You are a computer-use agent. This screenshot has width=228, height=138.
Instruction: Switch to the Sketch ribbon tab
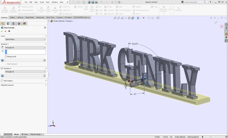13,17
